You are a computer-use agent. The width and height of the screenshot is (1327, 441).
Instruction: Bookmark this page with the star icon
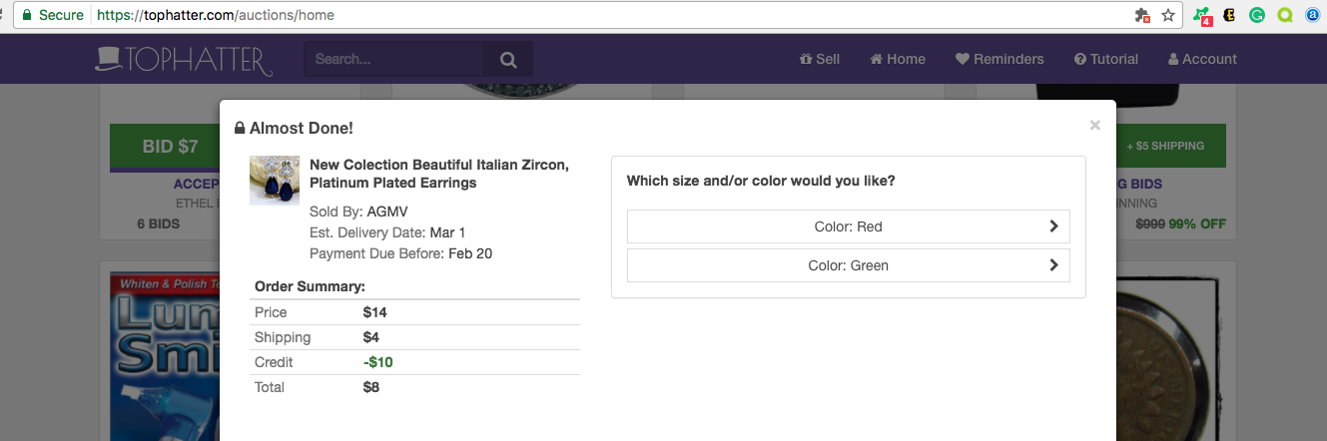click(1168, 16)
